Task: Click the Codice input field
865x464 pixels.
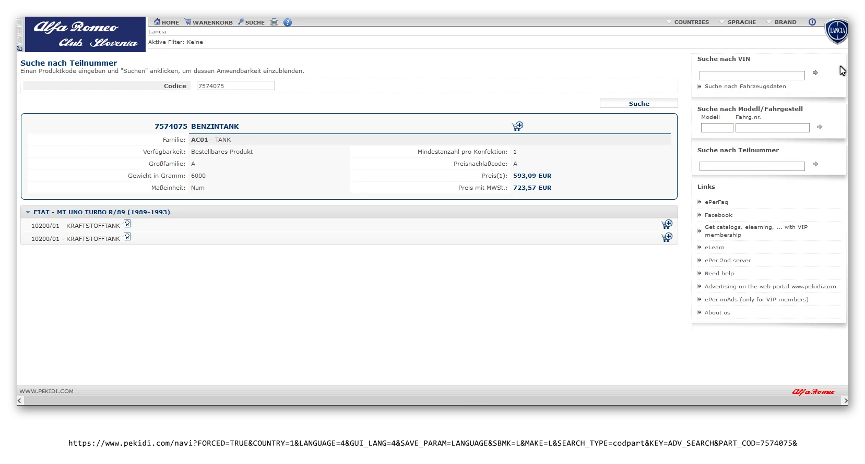Action: tap(235, 86)
